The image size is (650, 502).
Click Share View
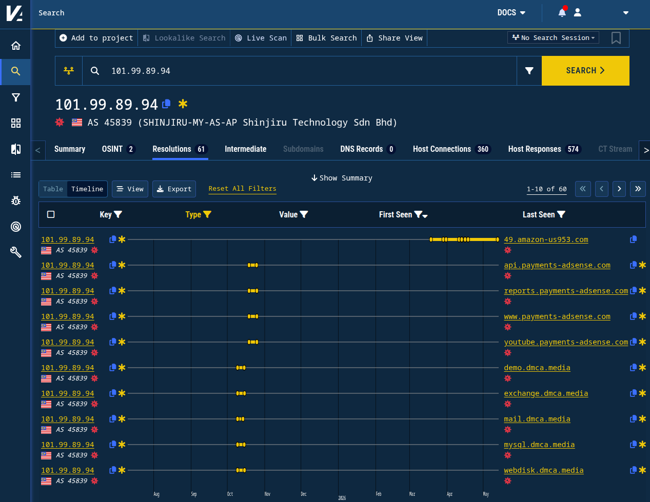395,38
